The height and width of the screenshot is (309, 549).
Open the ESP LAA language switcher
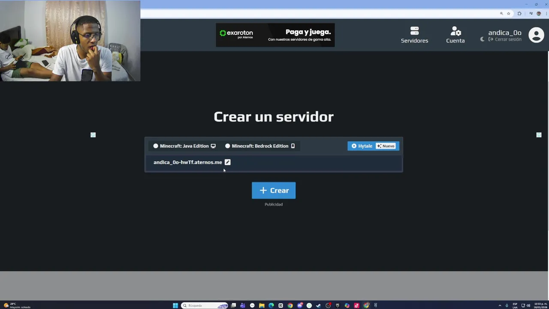point(515,306)
